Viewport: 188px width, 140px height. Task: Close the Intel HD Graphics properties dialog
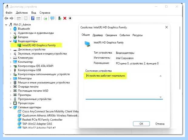[x=166, y=27]
